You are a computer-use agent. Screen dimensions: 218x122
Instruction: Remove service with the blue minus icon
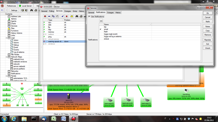click(49, 16)
